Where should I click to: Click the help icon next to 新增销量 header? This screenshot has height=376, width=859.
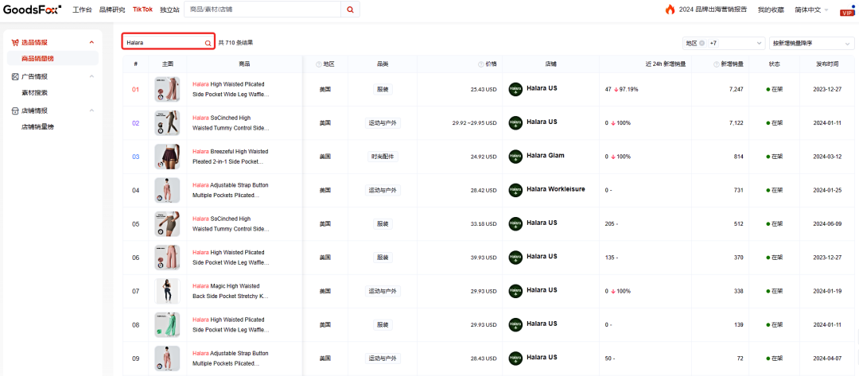coord(716,64)
